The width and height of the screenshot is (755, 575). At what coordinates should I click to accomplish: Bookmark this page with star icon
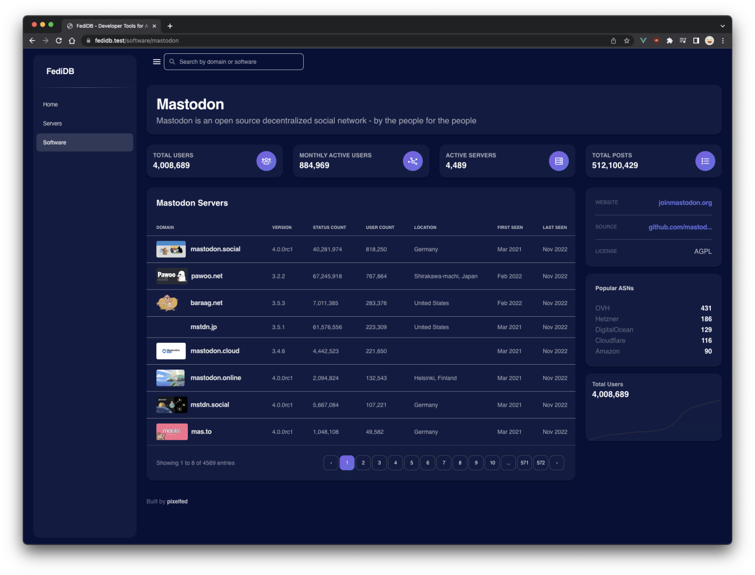(627, 40)
